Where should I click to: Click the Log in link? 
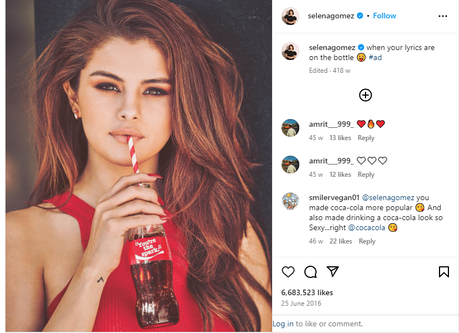click(x=283, y=324)
